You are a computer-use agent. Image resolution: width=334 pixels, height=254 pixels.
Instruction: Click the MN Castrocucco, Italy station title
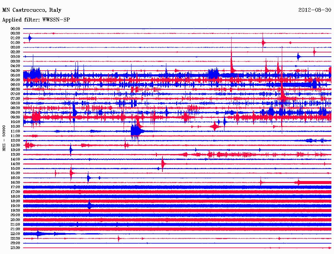pyautogui.click(x=32, y=10)
